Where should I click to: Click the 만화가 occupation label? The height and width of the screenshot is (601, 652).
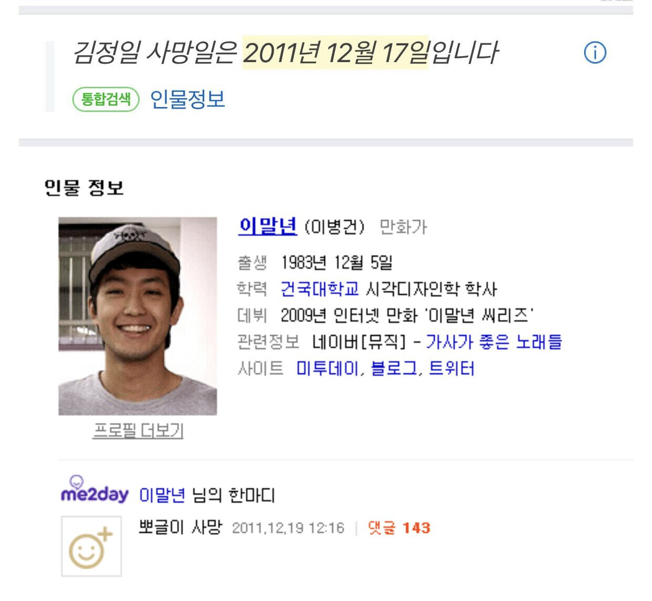click(403, 227)
